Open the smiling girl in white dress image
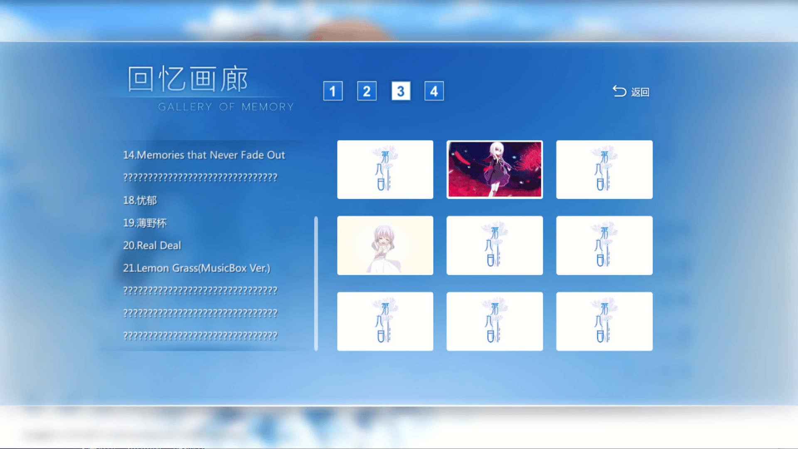The image size is (798, 449). click(x=385, y=245)
